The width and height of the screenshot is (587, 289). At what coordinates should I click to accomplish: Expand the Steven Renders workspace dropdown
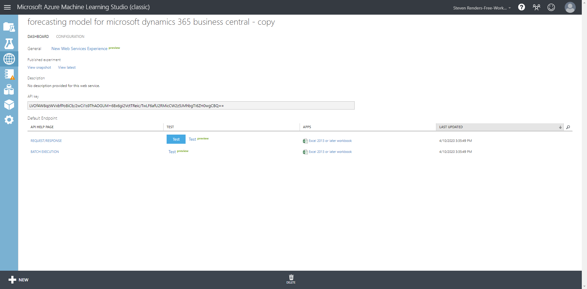482,8
